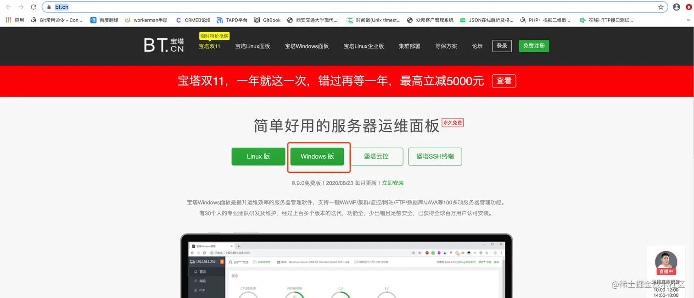Click the 登录 login button
This screenshot has width=694, height=298.
(502, 46)
